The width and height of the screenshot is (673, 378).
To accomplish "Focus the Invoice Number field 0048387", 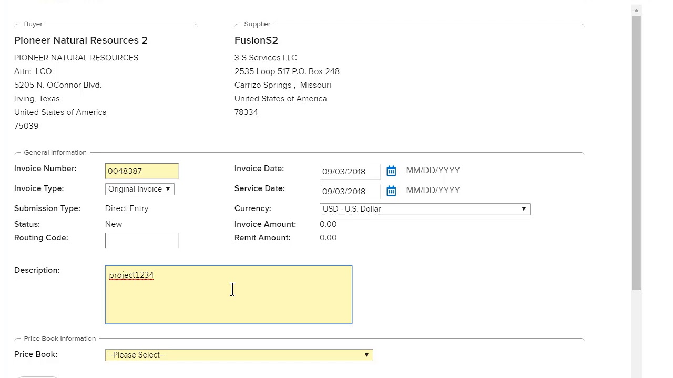I will coord(142,171).
